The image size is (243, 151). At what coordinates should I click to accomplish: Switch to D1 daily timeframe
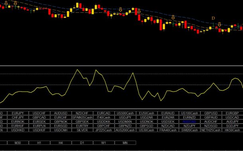click(x=82, y=143)
